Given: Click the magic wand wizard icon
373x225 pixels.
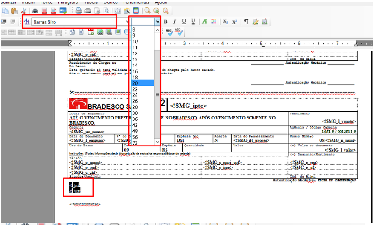Looking at the screenshot, I should tap(127, 11).
